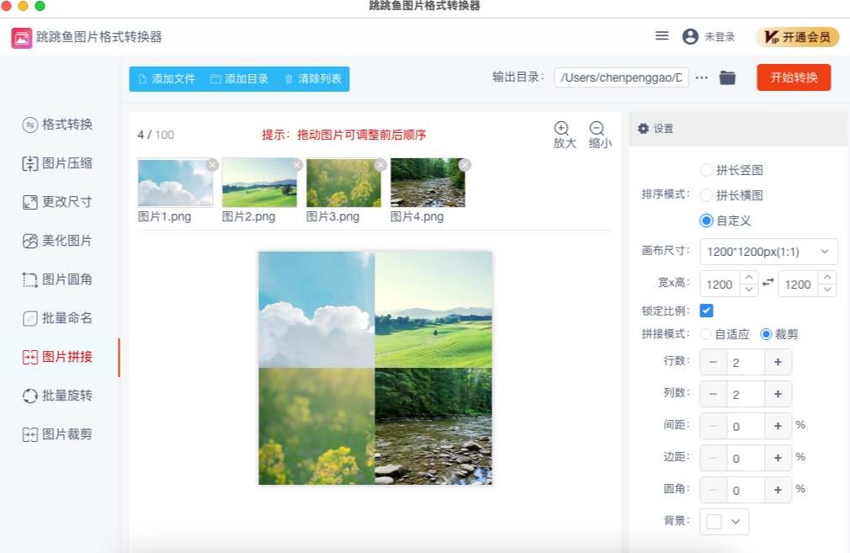850x553 pixels.
Task: Click 开通会员 VIP button
Action: click(798, 37)
